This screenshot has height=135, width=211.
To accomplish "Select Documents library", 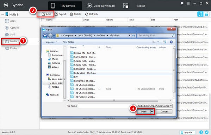I will click(x=56, y=55).
